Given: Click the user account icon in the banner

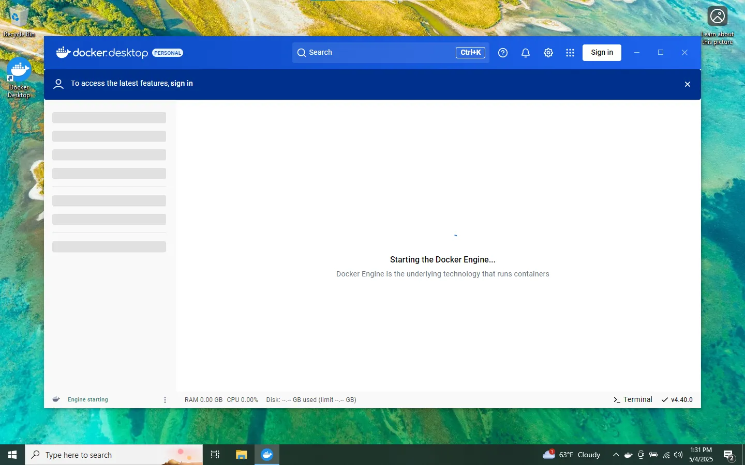Looking at the screenshot, I should click(58, 83).
